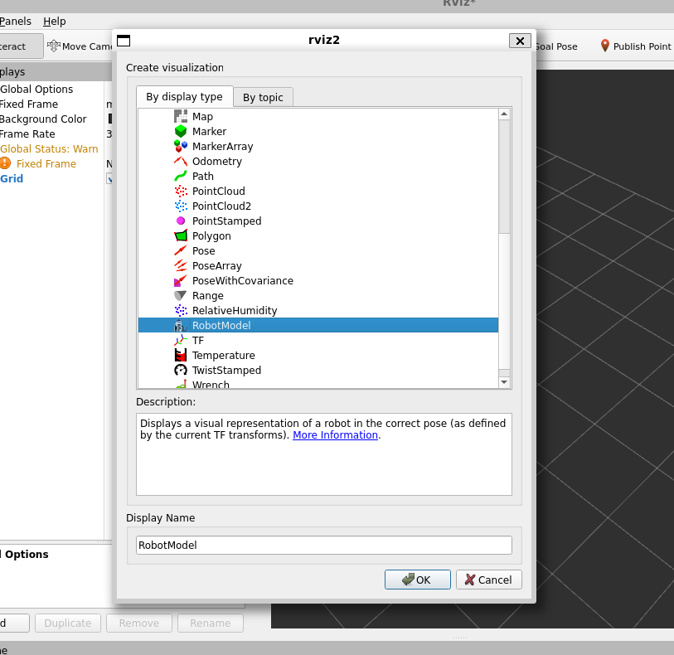The image size is (674, 655).
Task: Switch to the By display type tab
Action: (184, 97)
